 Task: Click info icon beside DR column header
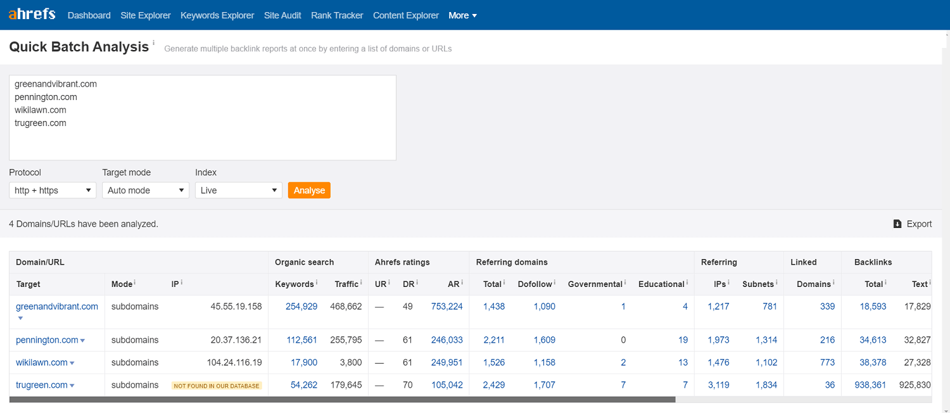[417, 283]
